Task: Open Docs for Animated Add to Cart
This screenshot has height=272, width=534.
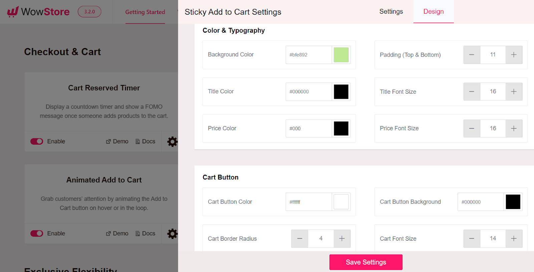Action: click(137, 233)
